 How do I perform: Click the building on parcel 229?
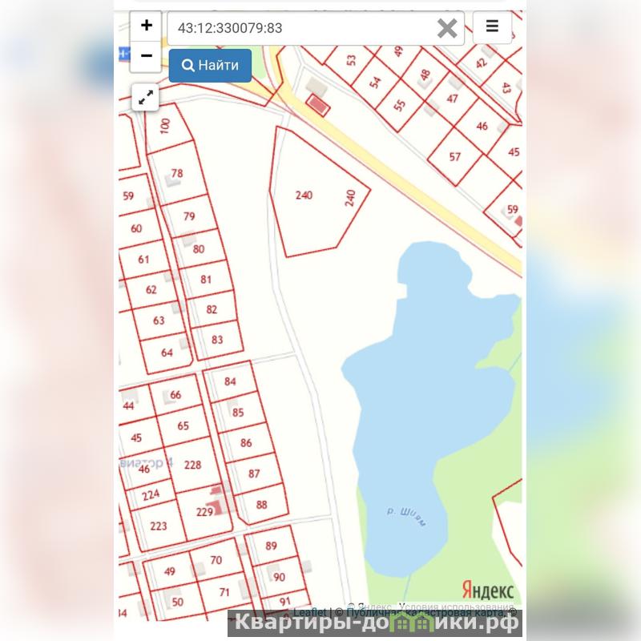(216, 502)
